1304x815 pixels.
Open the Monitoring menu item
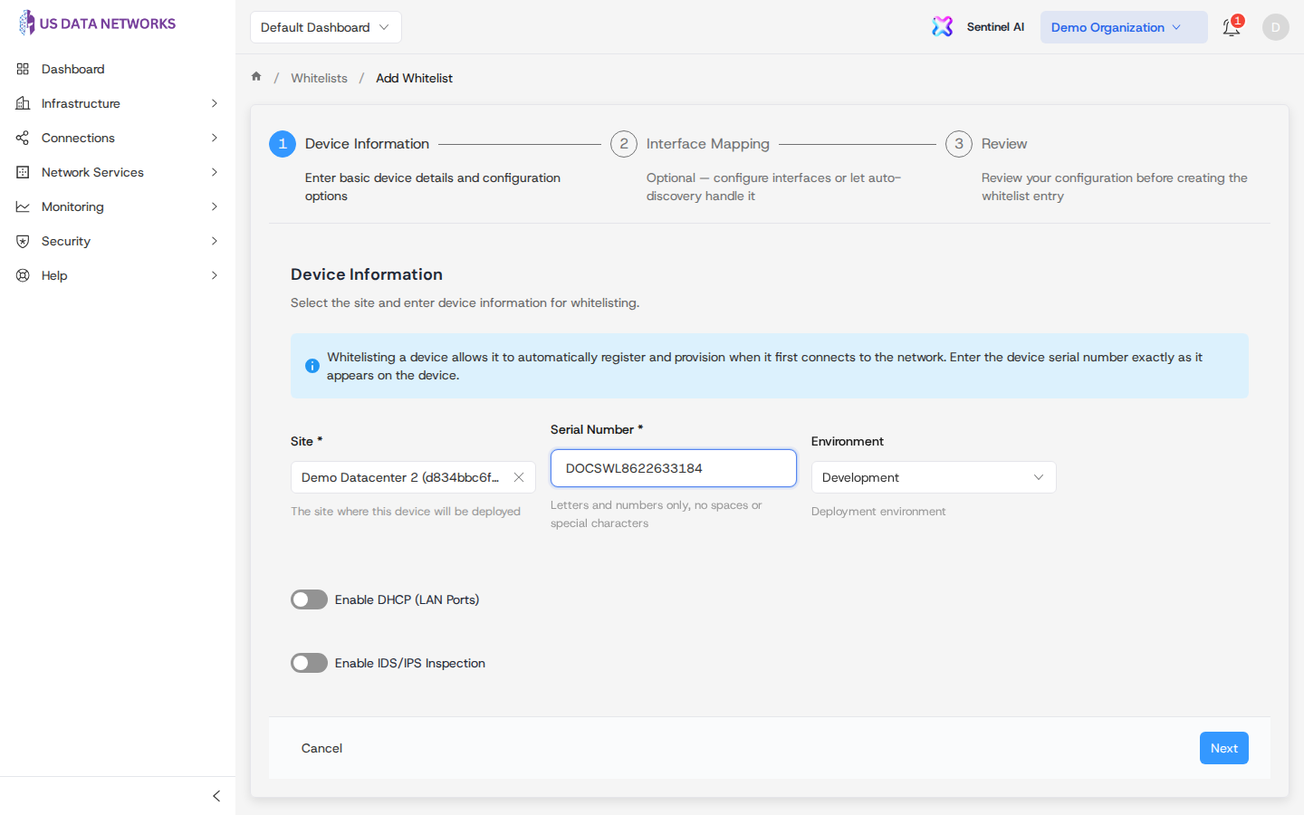point(118,206)
